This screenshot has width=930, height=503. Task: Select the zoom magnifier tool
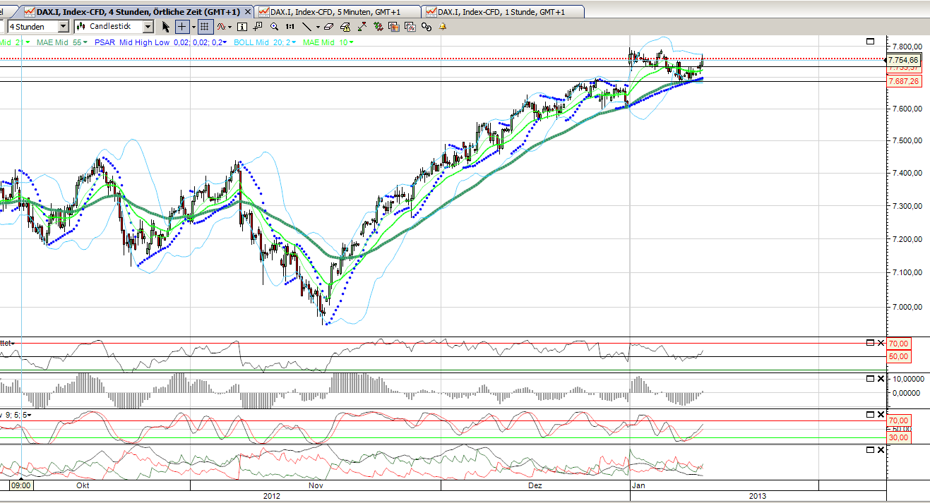pyautogui.click(x=275, y=27)
